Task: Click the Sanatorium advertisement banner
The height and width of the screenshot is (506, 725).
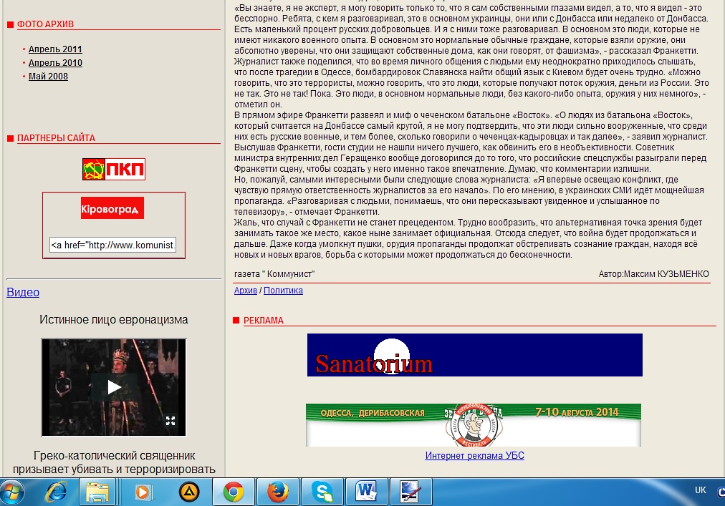Action: pyautogui.click(x=474, y=355)
